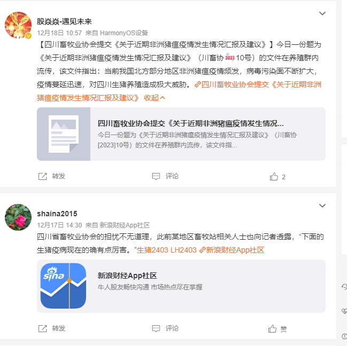Open the post options chevron on shaina2015's post

click(x=322, y=206)
